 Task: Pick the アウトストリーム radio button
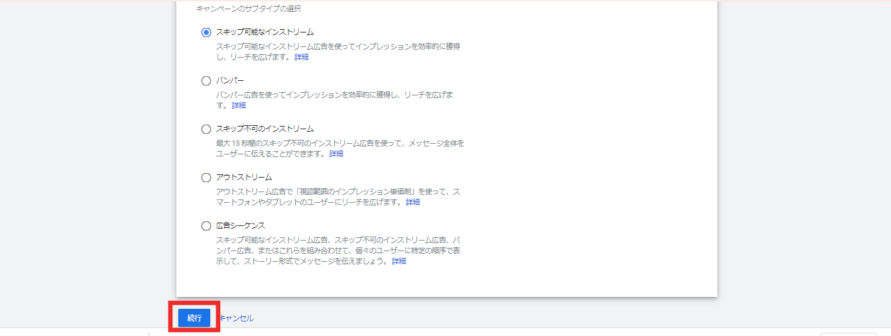pyautogui.click(x=206, y=178)
